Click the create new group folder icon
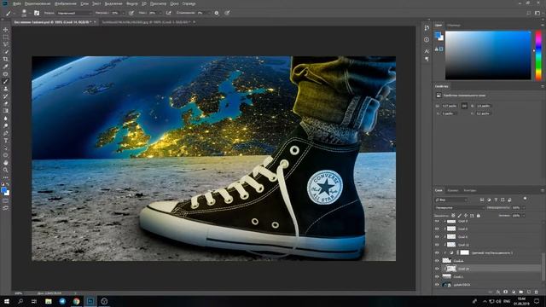The width and height of the screenshot is (546, 307). pos(521,292)
